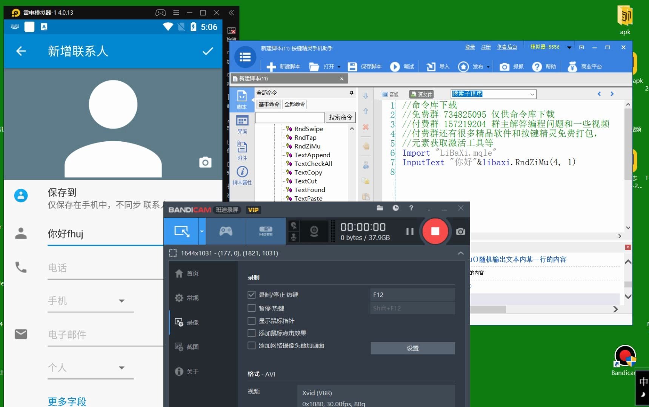Click the 电子邮件 email field
649x407 pixels.
click(x=105, y=335)
